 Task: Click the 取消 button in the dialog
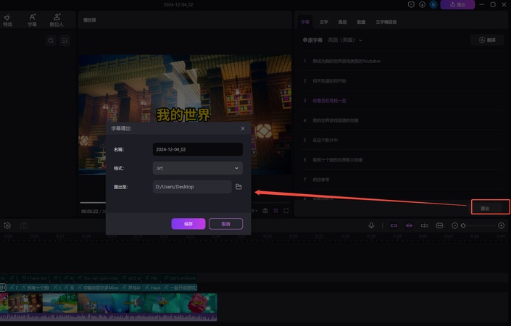click(225, 224)
